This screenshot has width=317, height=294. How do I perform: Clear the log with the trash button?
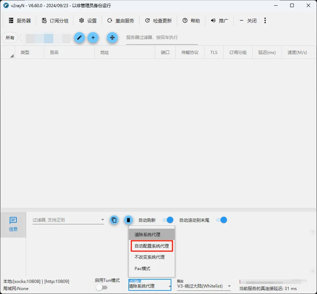(128, 220)
